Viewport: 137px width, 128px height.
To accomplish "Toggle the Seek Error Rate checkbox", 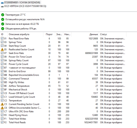I will pyautogui.click(x=2, y=53).
